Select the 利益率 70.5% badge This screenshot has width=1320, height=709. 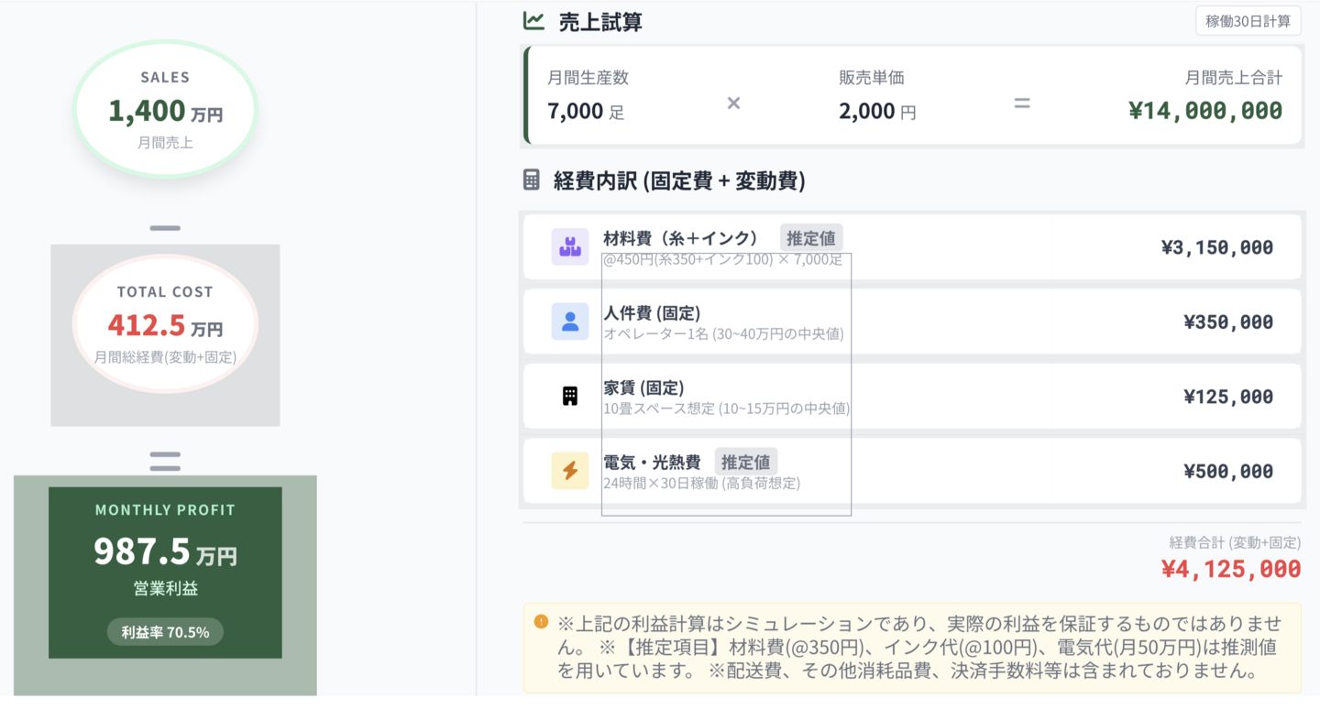point(165,632)
